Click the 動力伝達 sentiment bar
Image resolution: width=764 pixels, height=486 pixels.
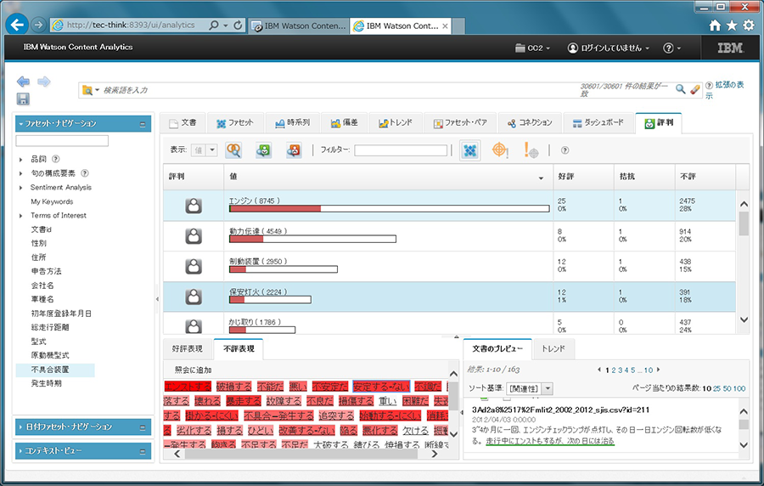[312, 240]
